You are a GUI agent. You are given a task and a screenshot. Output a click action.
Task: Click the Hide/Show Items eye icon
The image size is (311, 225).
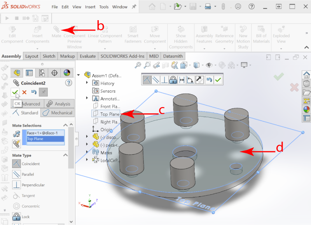209,65
